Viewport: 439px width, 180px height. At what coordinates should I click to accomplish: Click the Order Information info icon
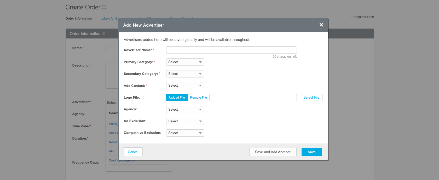(103, 34)
